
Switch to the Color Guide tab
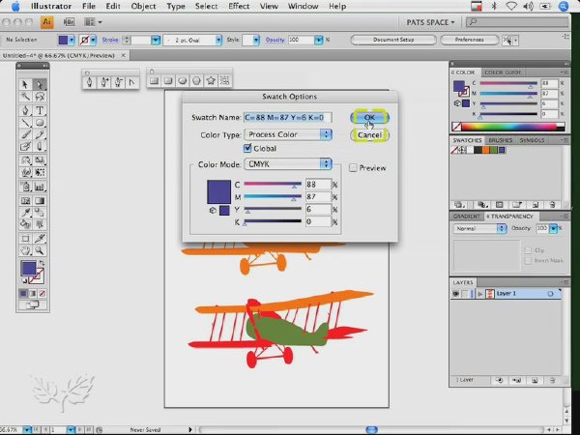pos(503,72)
